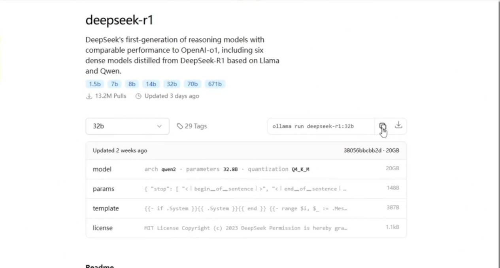Click the ollama run deepseek-r1:32b command field
This screenshot has width=500, height=268.
(x=320, y=126)
